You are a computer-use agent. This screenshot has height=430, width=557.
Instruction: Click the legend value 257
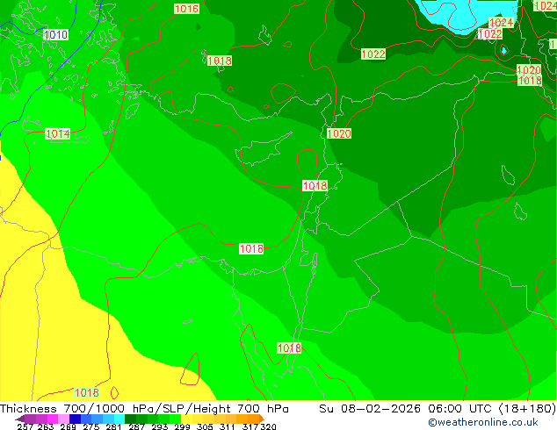(x=25, y=426)
